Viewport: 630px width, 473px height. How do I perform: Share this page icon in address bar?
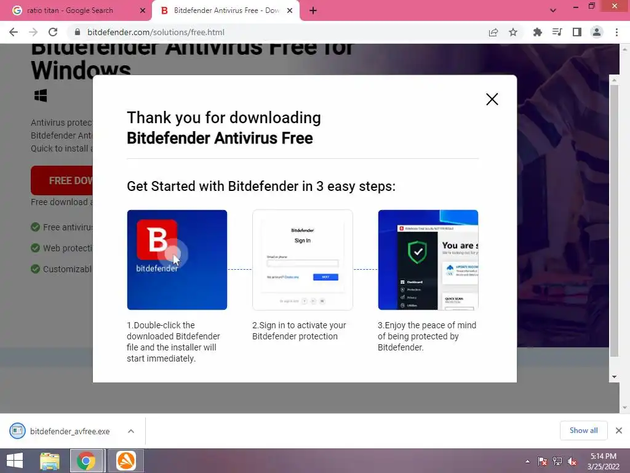(493, 32)
